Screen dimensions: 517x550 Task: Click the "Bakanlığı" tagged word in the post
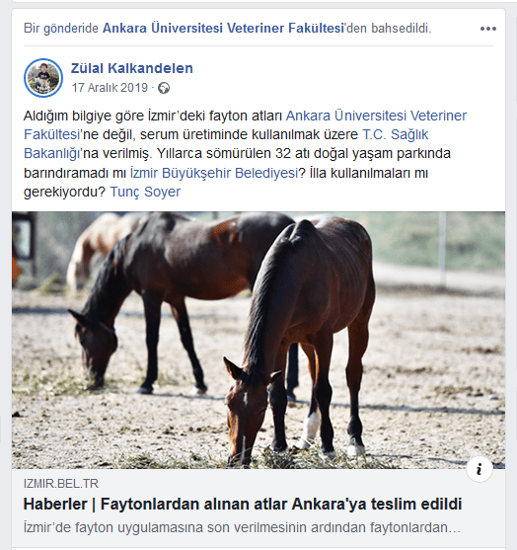52,154
